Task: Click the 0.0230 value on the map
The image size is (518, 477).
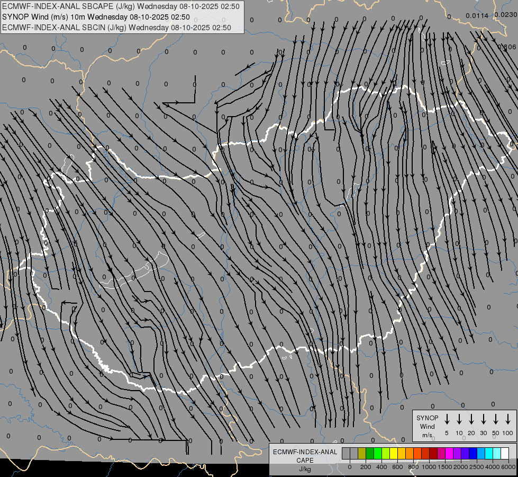Action: pyautogui.click(x=506, y=15)
